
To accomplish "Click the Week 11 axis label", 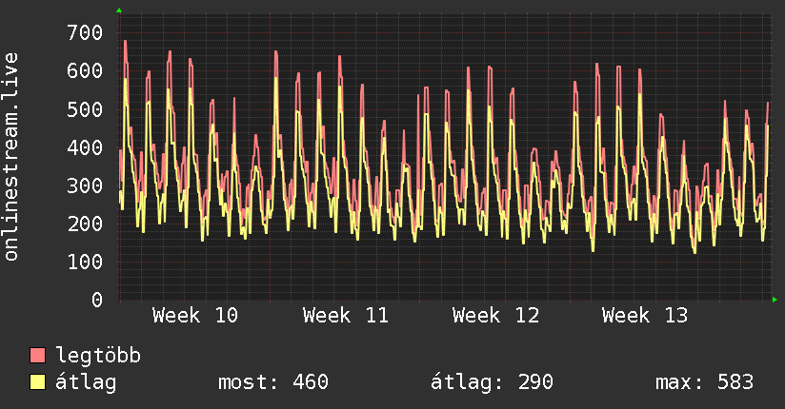I will 346,316.
